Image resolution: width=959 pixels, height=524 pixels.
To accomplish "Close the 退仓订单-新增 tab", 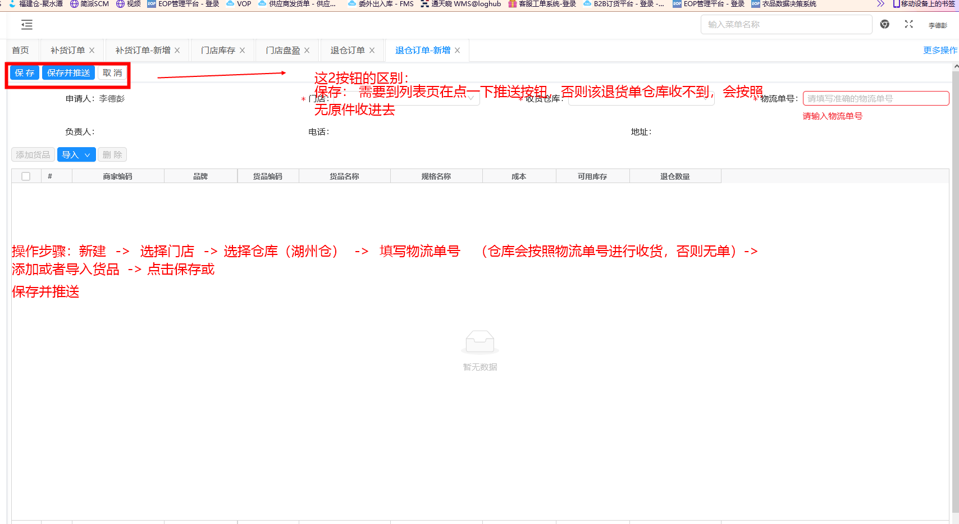I will (x=458, y=51).
